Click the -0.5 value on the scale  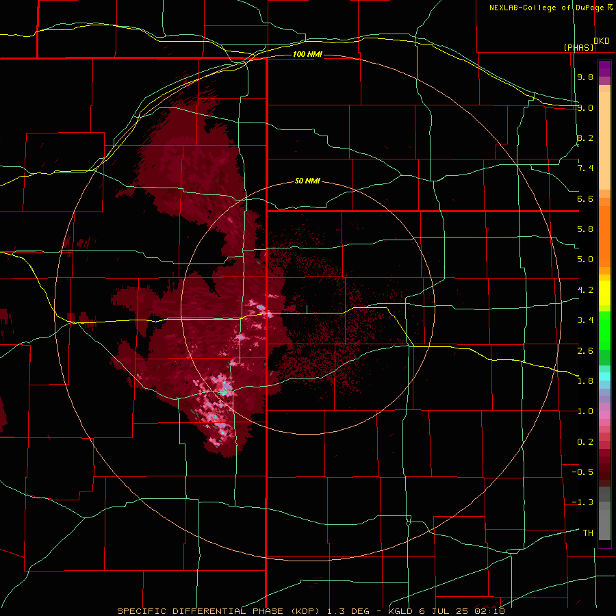[582, 472]
